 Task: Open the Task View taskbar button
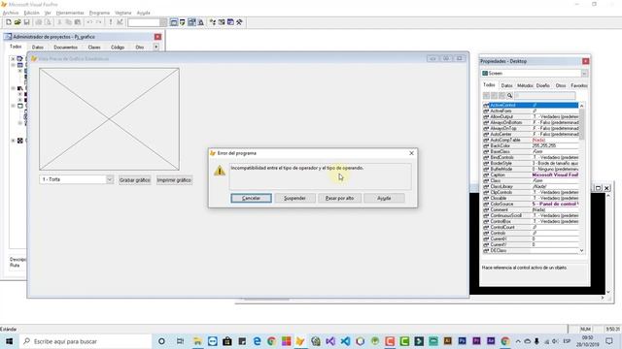pos(180,341)
